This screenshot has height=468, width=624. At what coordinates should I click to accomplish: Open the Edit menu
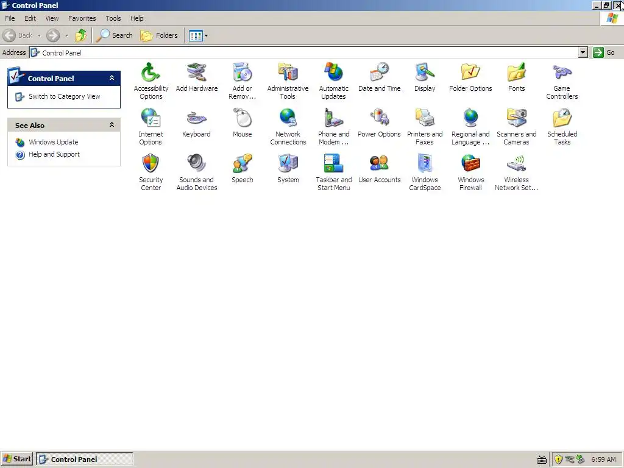click(30, 18)
